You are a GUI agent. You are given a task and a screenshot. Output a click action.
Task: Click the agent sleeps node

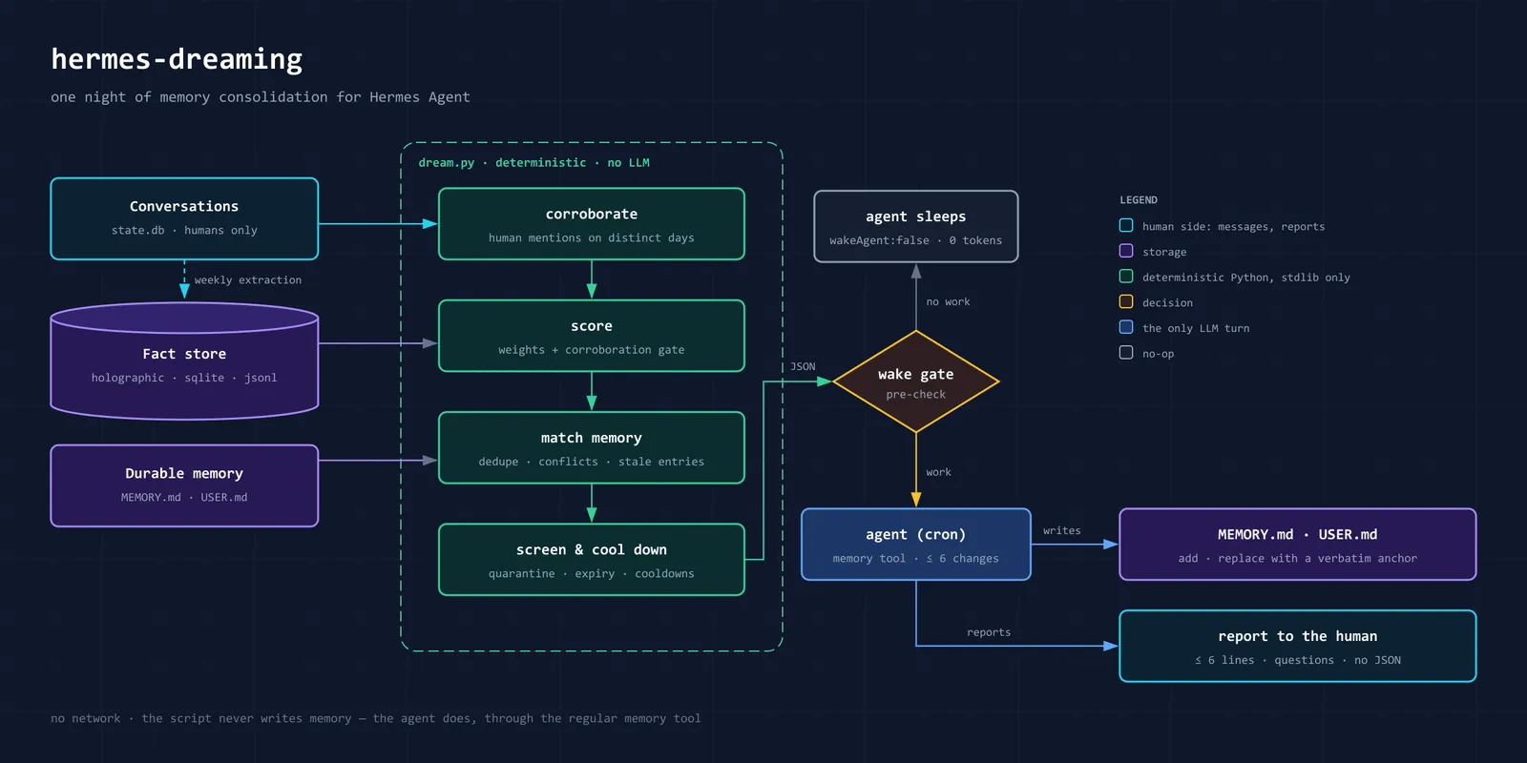coord(916,226)
